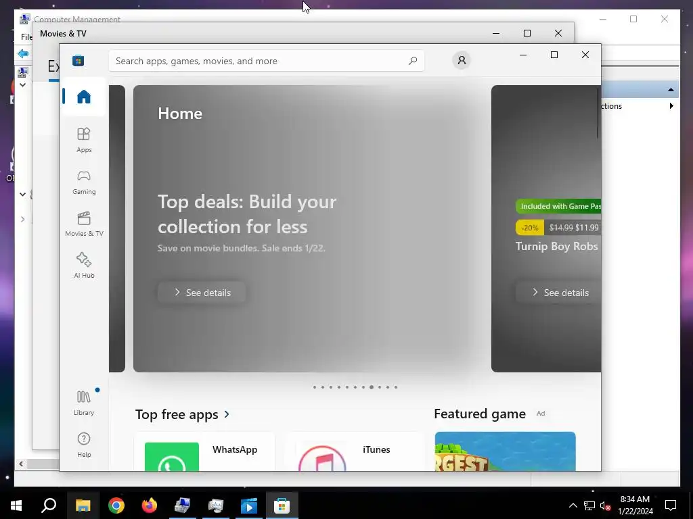Open the Home tab in Store sidebar
Screen dimensions: 693x519
click(83, 96)
